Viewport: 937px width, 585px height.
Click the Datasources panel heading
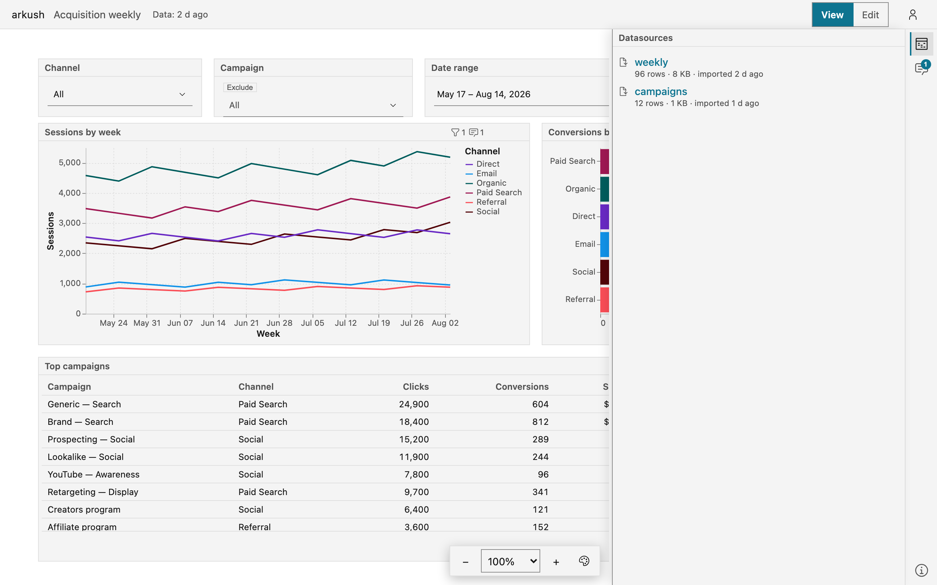[645, 38]
